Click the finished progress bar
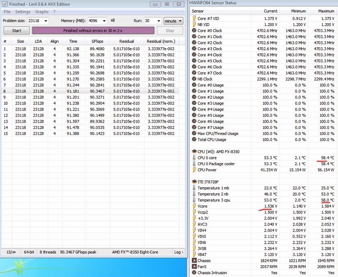Screen dimensions: 338x277 pos(93,30)
